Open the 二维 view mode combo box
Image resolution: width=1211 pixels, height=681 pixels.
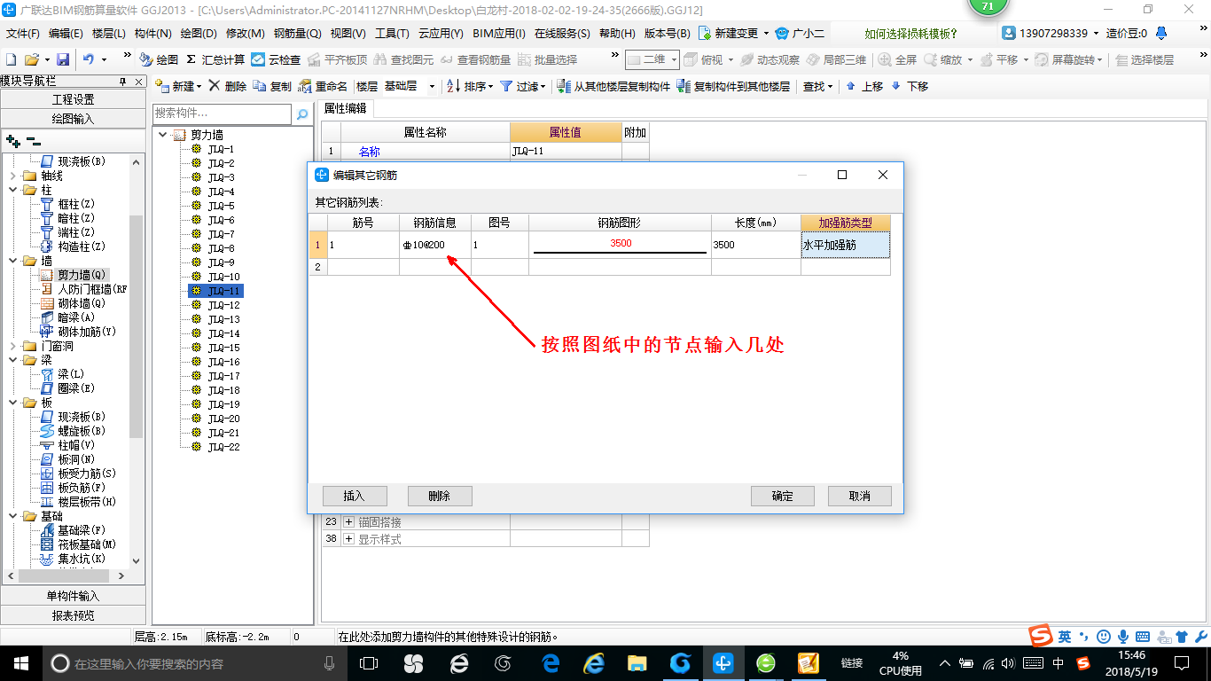coord(652,59)
